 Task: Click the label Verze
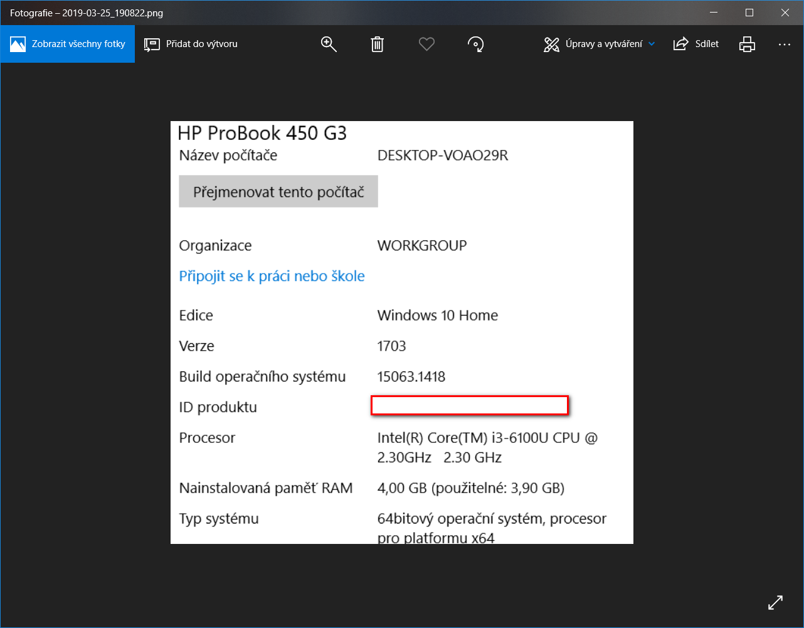(197, 346)
